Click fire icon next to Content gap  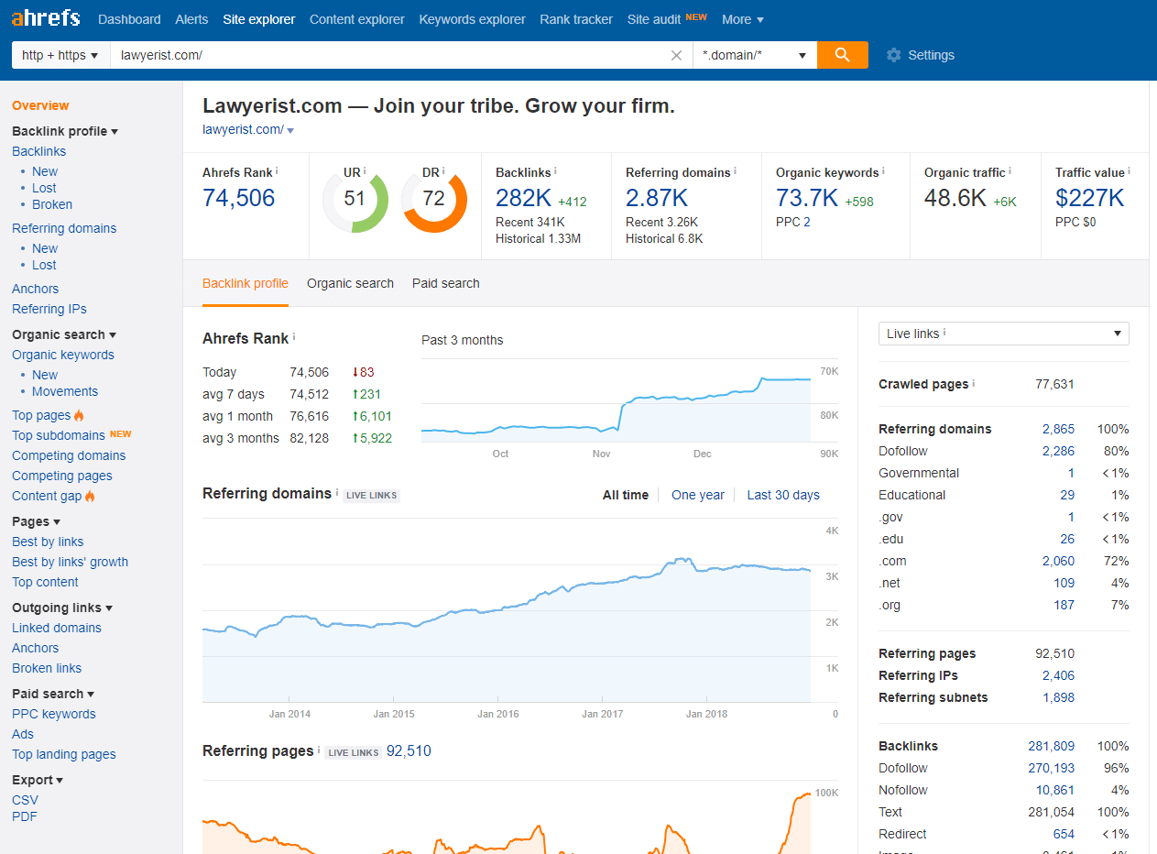pos(90,496)
